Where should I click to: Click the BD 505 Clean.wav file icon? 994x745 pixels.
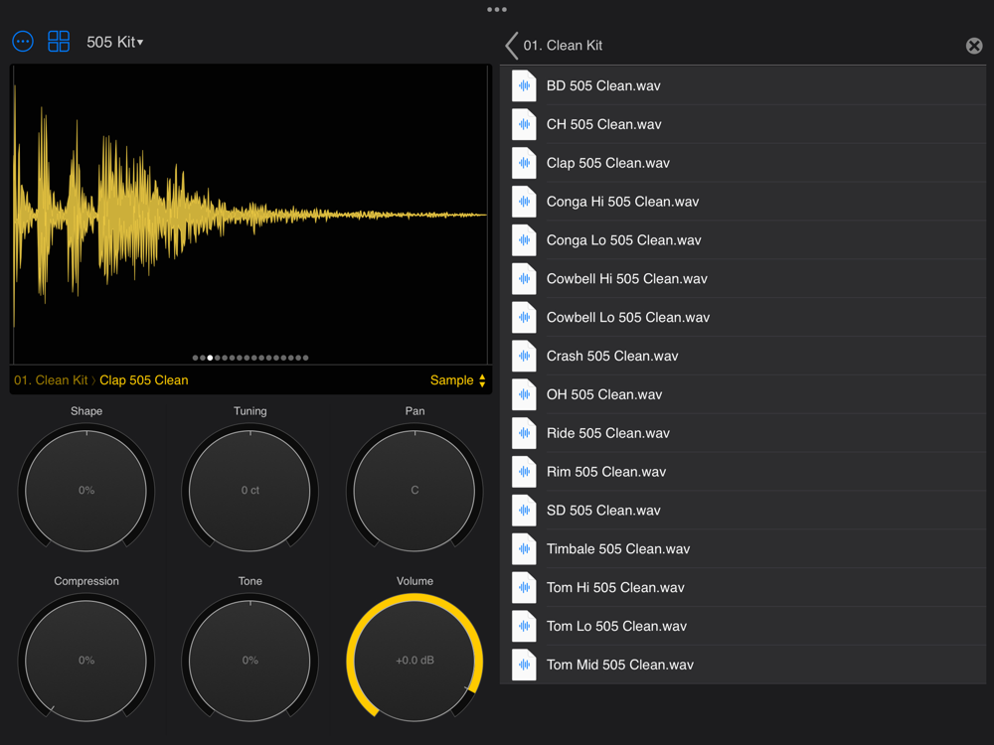coord(524,86)
